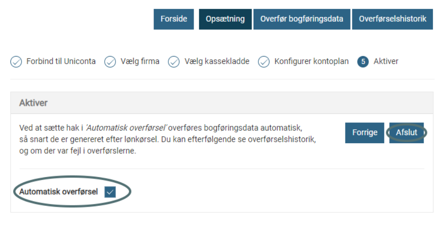Select the Opsætning tab
The height and width of the screenshot is (228, 442).
225,19
